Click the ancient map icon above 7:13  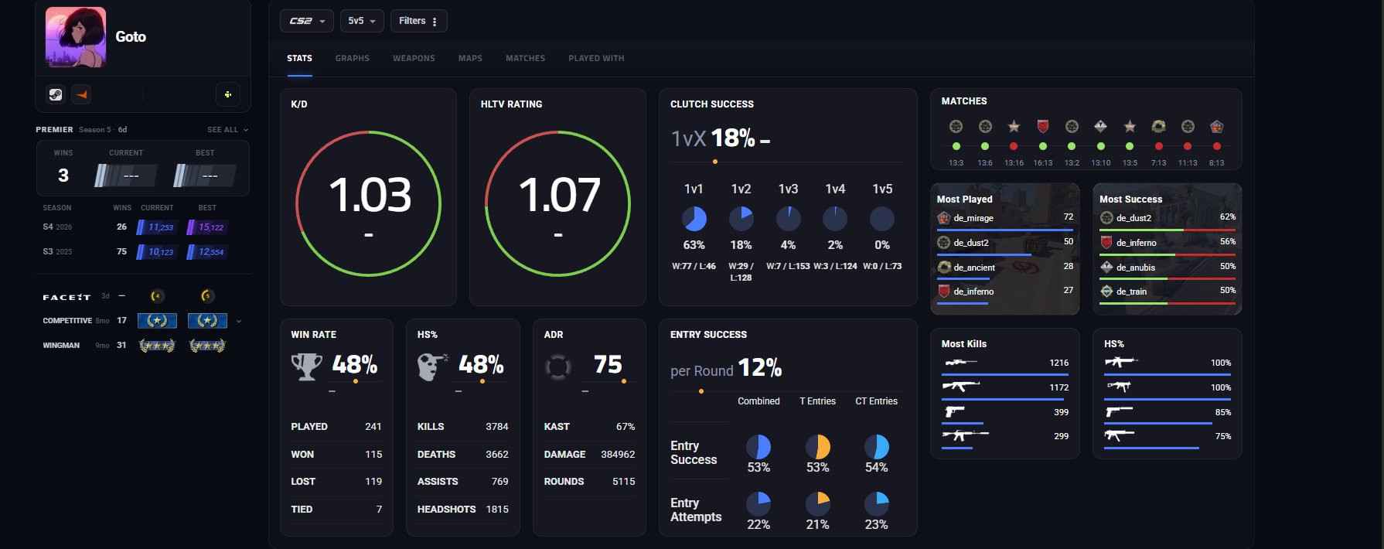point(1158,126)
